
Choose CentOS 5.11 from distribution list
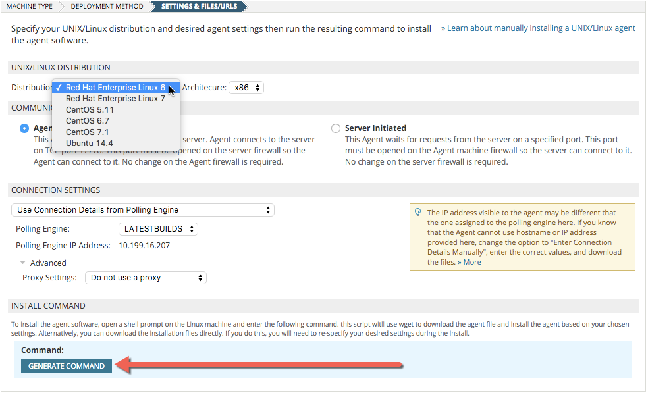[116, 109]
